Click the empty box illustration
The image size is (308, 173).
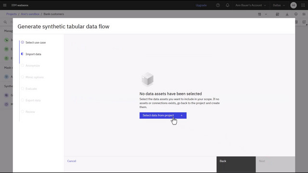[x=148, y=79]
